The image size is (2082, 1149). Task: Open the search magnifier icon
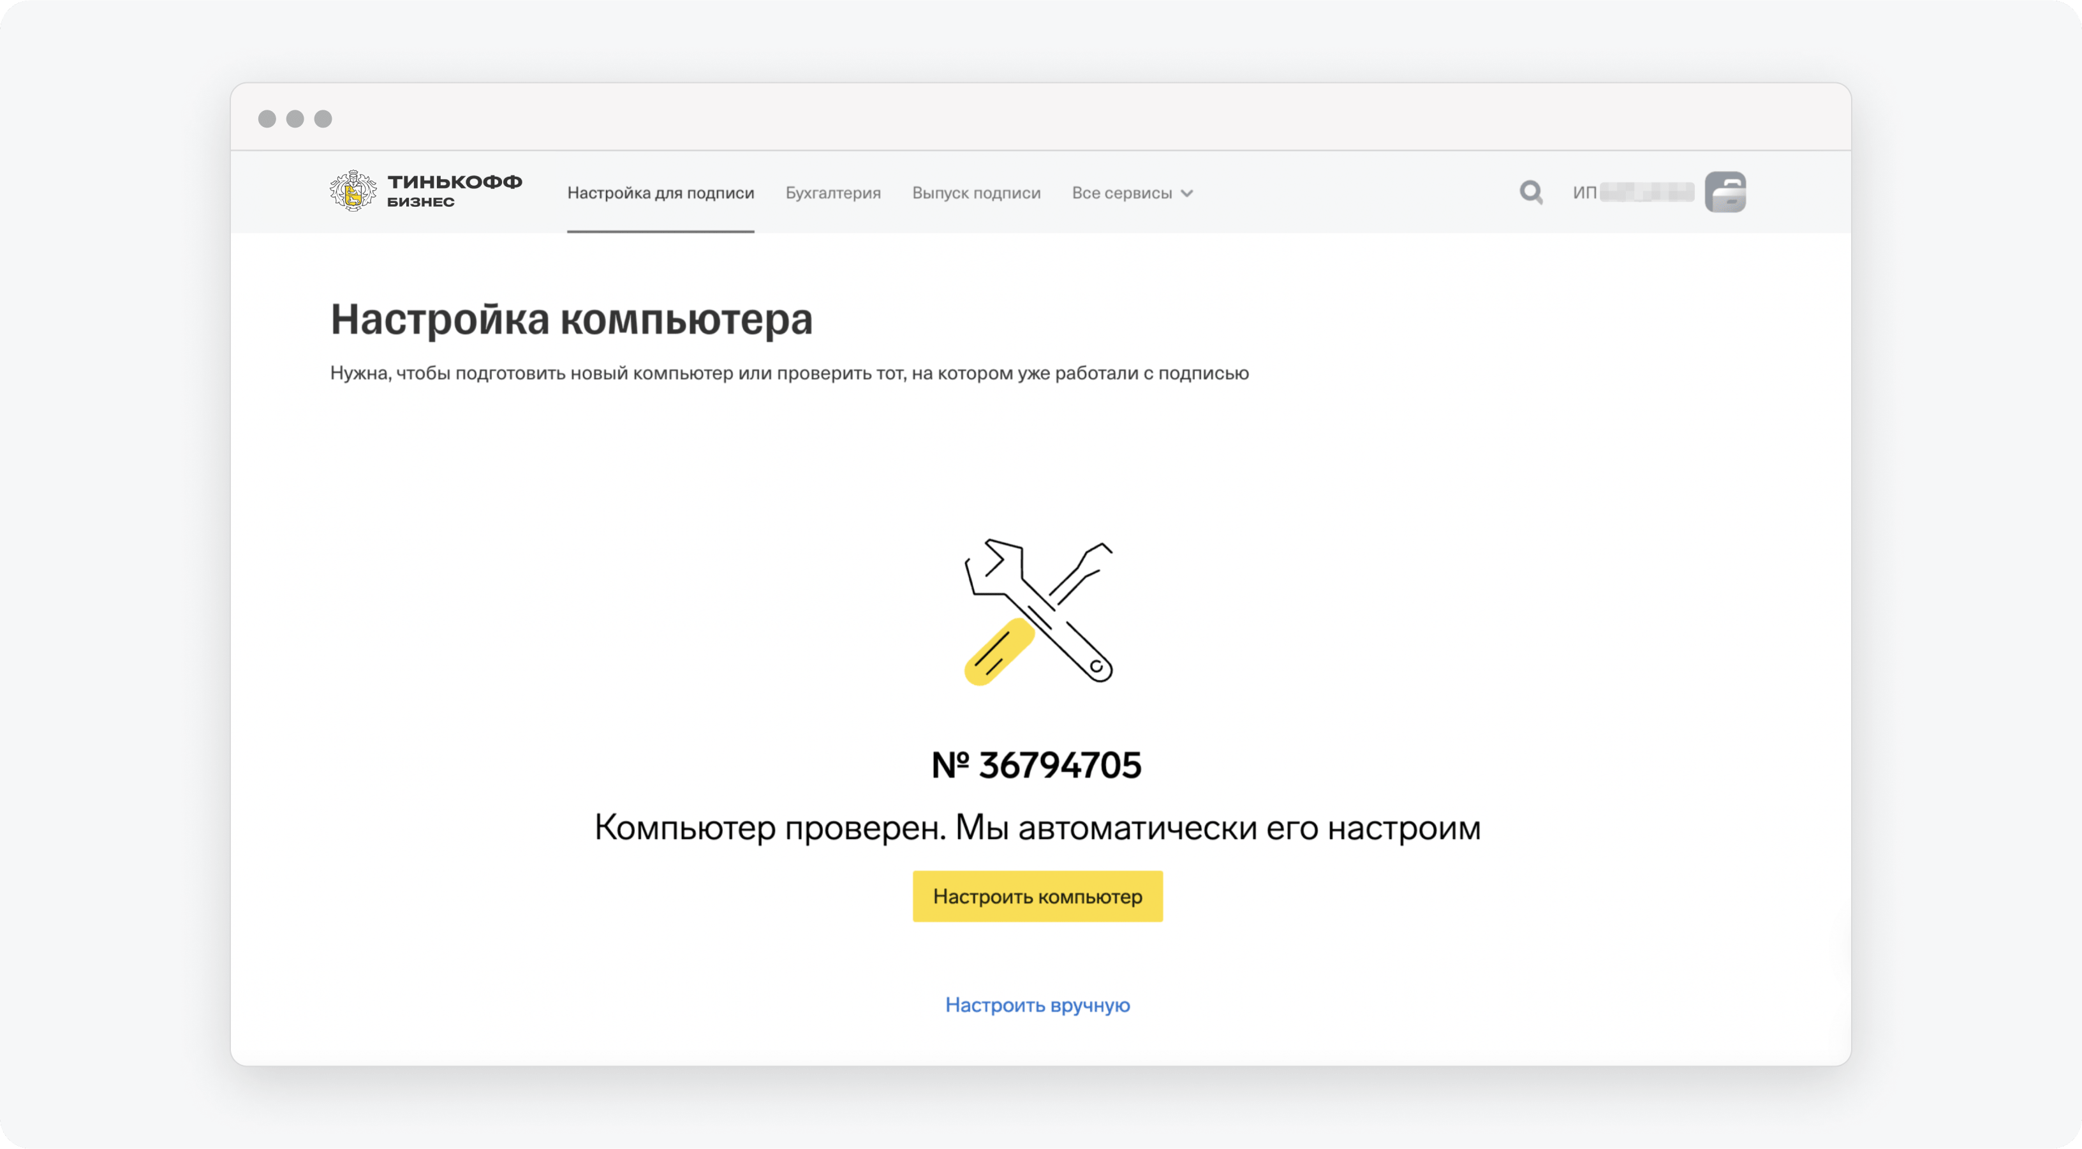pyautogui.click(x=1530, y=193)
